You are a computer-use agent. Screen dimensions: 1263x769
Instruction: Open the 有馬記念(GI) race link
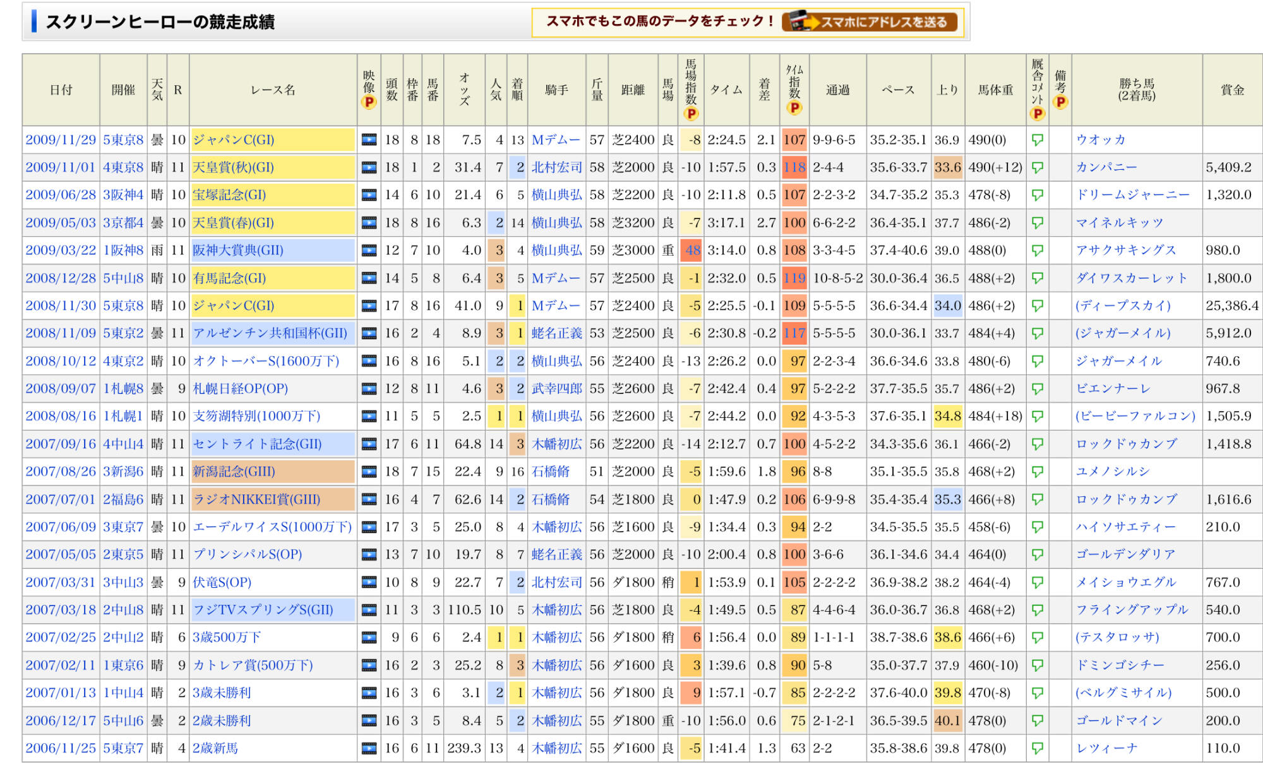click(229, 278)
